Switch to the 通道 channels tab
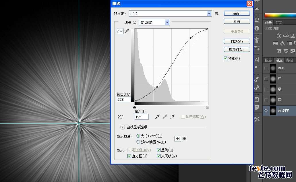296x182 pixels. (279, 60)
